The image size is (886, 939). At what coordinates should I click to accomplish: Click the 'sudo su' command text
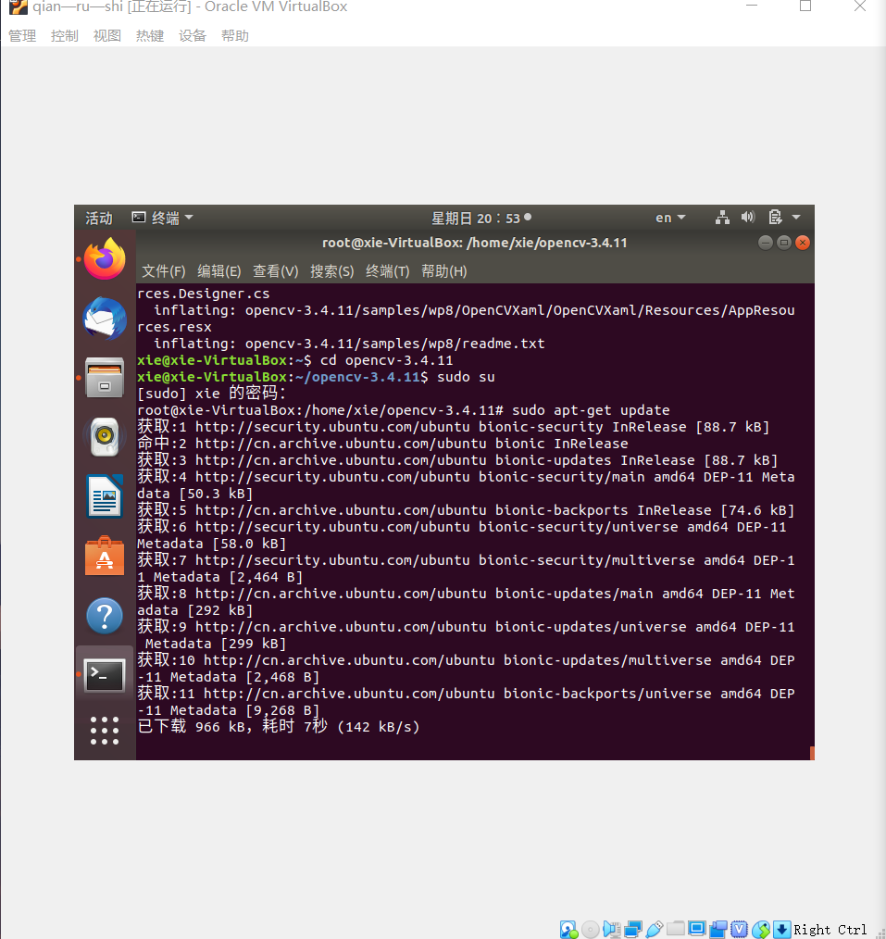click(466, 377)
